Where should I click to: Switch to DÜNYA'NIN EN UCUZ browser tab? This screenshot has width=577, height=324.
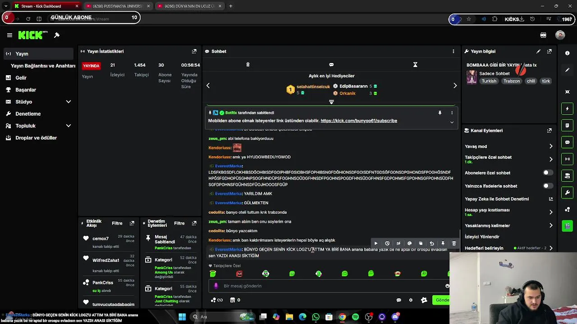pyautogui.click(x=189, y=6)
